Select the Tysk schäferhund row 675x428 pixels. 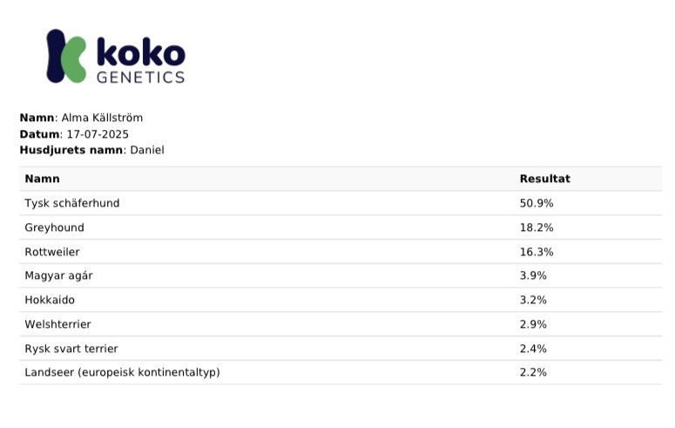pos(341,203)
